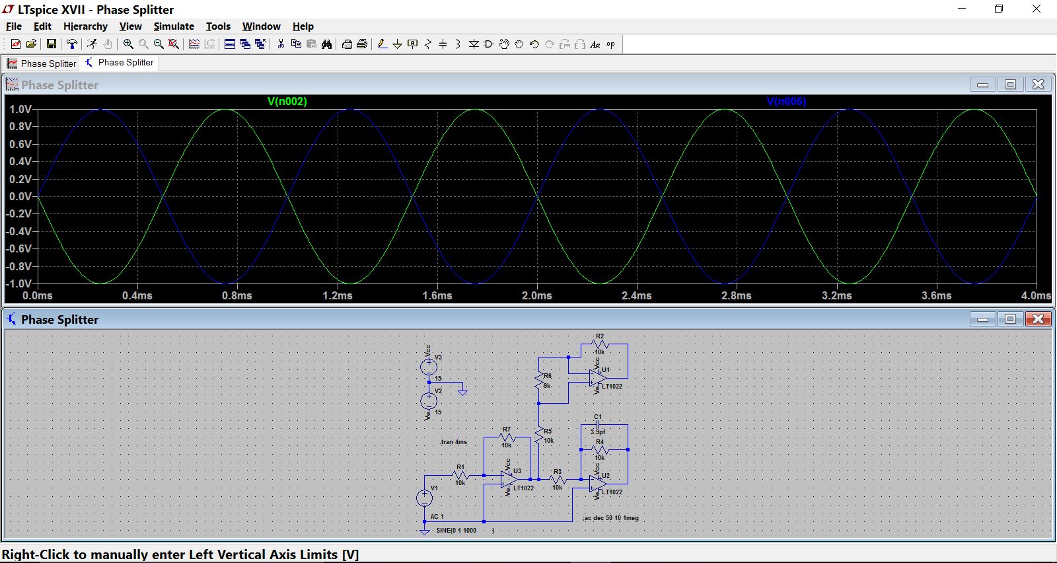Cascade windows toolbar icon
The height and width of the screenshot is (563, 1057).
click(245, 44)
